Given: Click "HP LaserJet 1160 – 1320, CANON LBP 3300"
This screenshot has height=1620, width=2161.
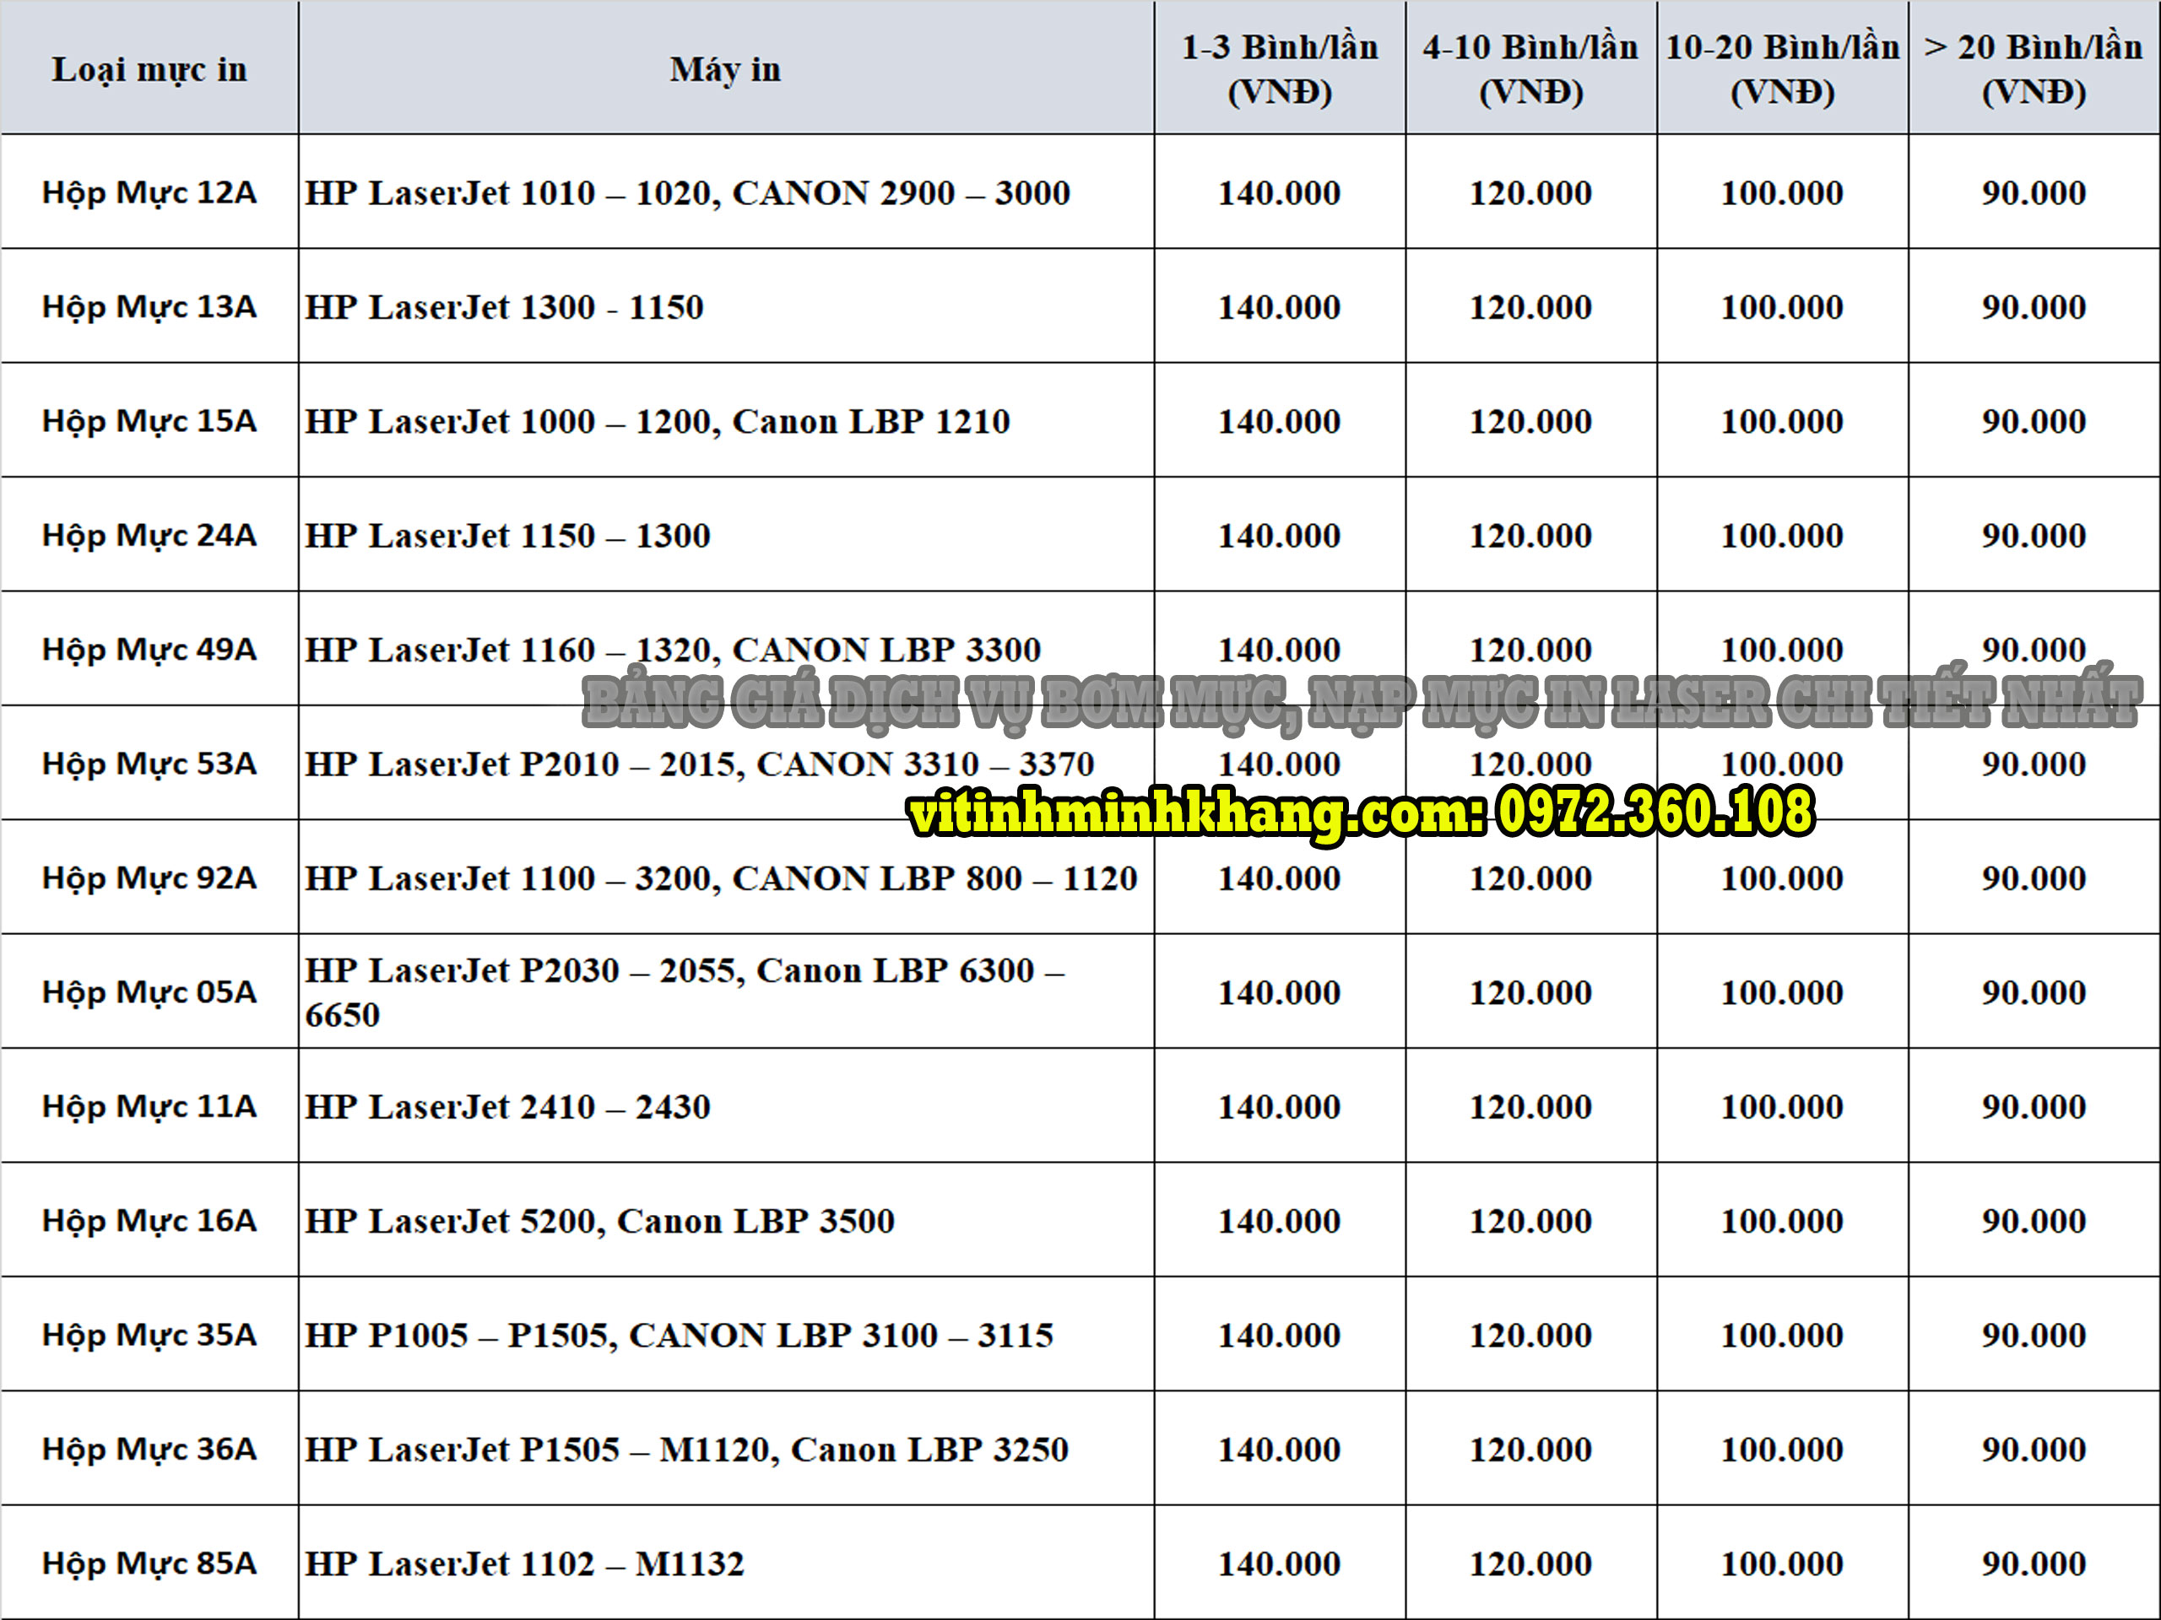Looking at the screenshot, I should [673, 650].
